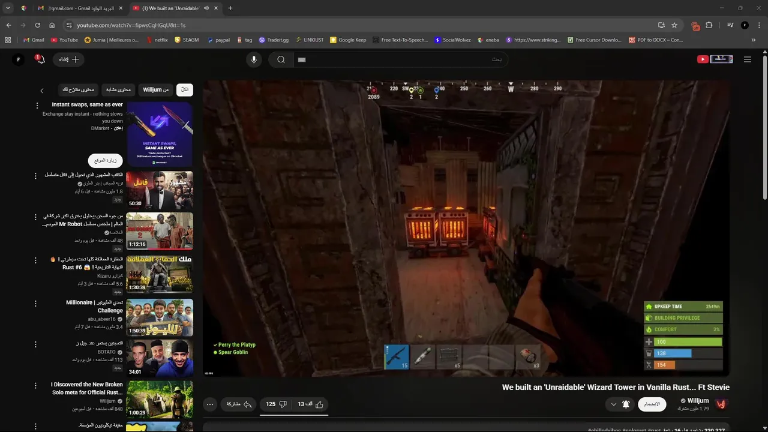Image resolution: width=768 pixels, height=432 pixels.
Task: Play the BOTATO 34:01 video
Action: pos(160,358)
